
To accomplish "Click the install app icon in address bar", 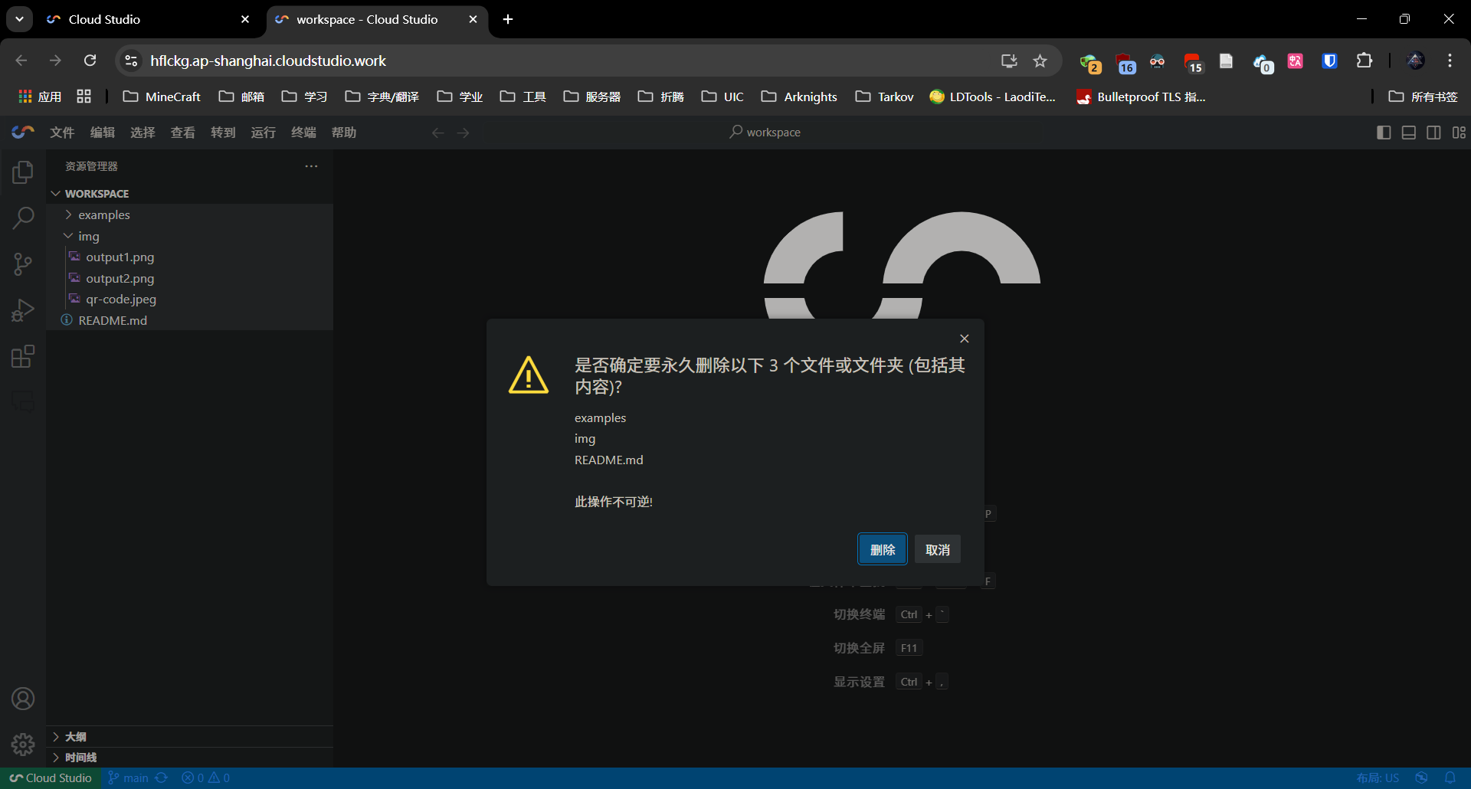I will (x=1009, y=61).
